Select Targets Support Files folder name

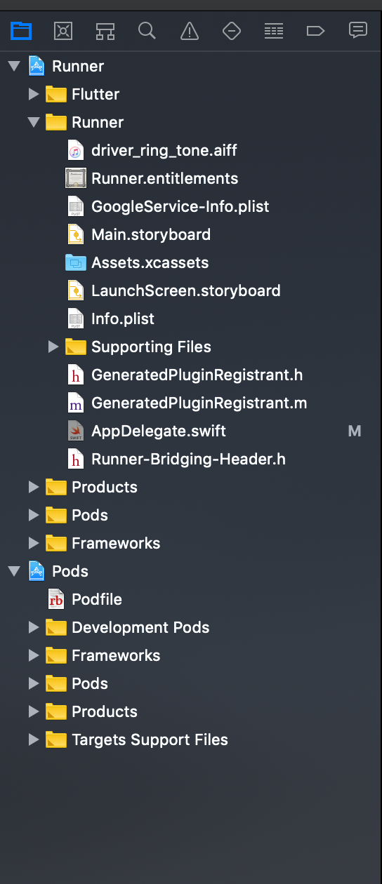[150, 740]
